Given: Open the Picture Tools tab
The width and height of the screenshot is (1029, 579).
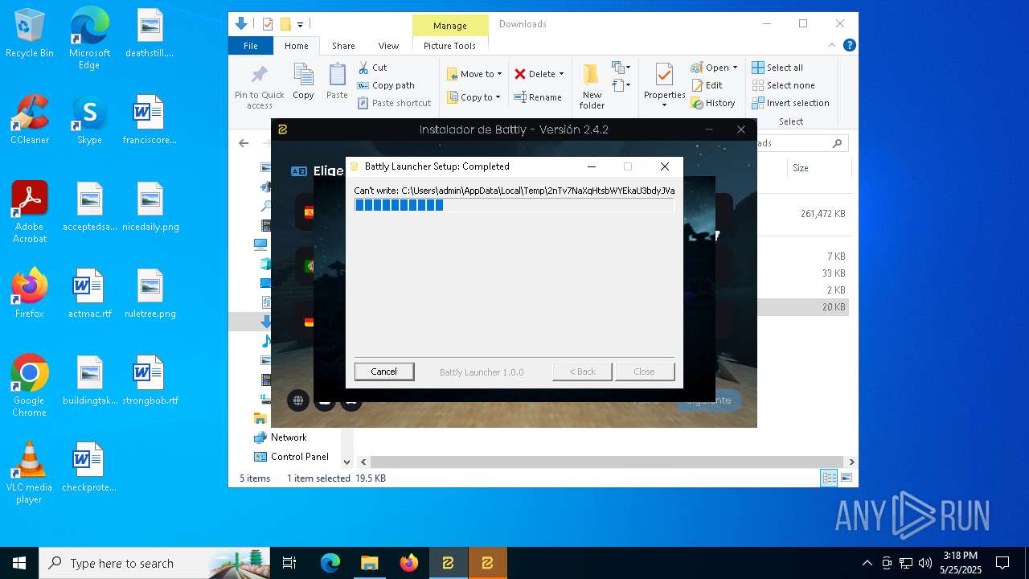Looking at the screenshot, I should click(450, 46).
